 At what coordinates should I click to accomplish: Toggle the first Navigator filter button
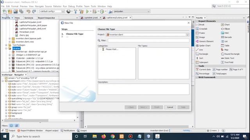pyautogui.click(x=11, y=126)
